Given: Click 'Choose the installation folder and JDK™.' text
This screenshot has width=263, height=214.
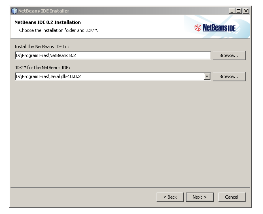Looking at the screenshot, I should coord(59,30).
